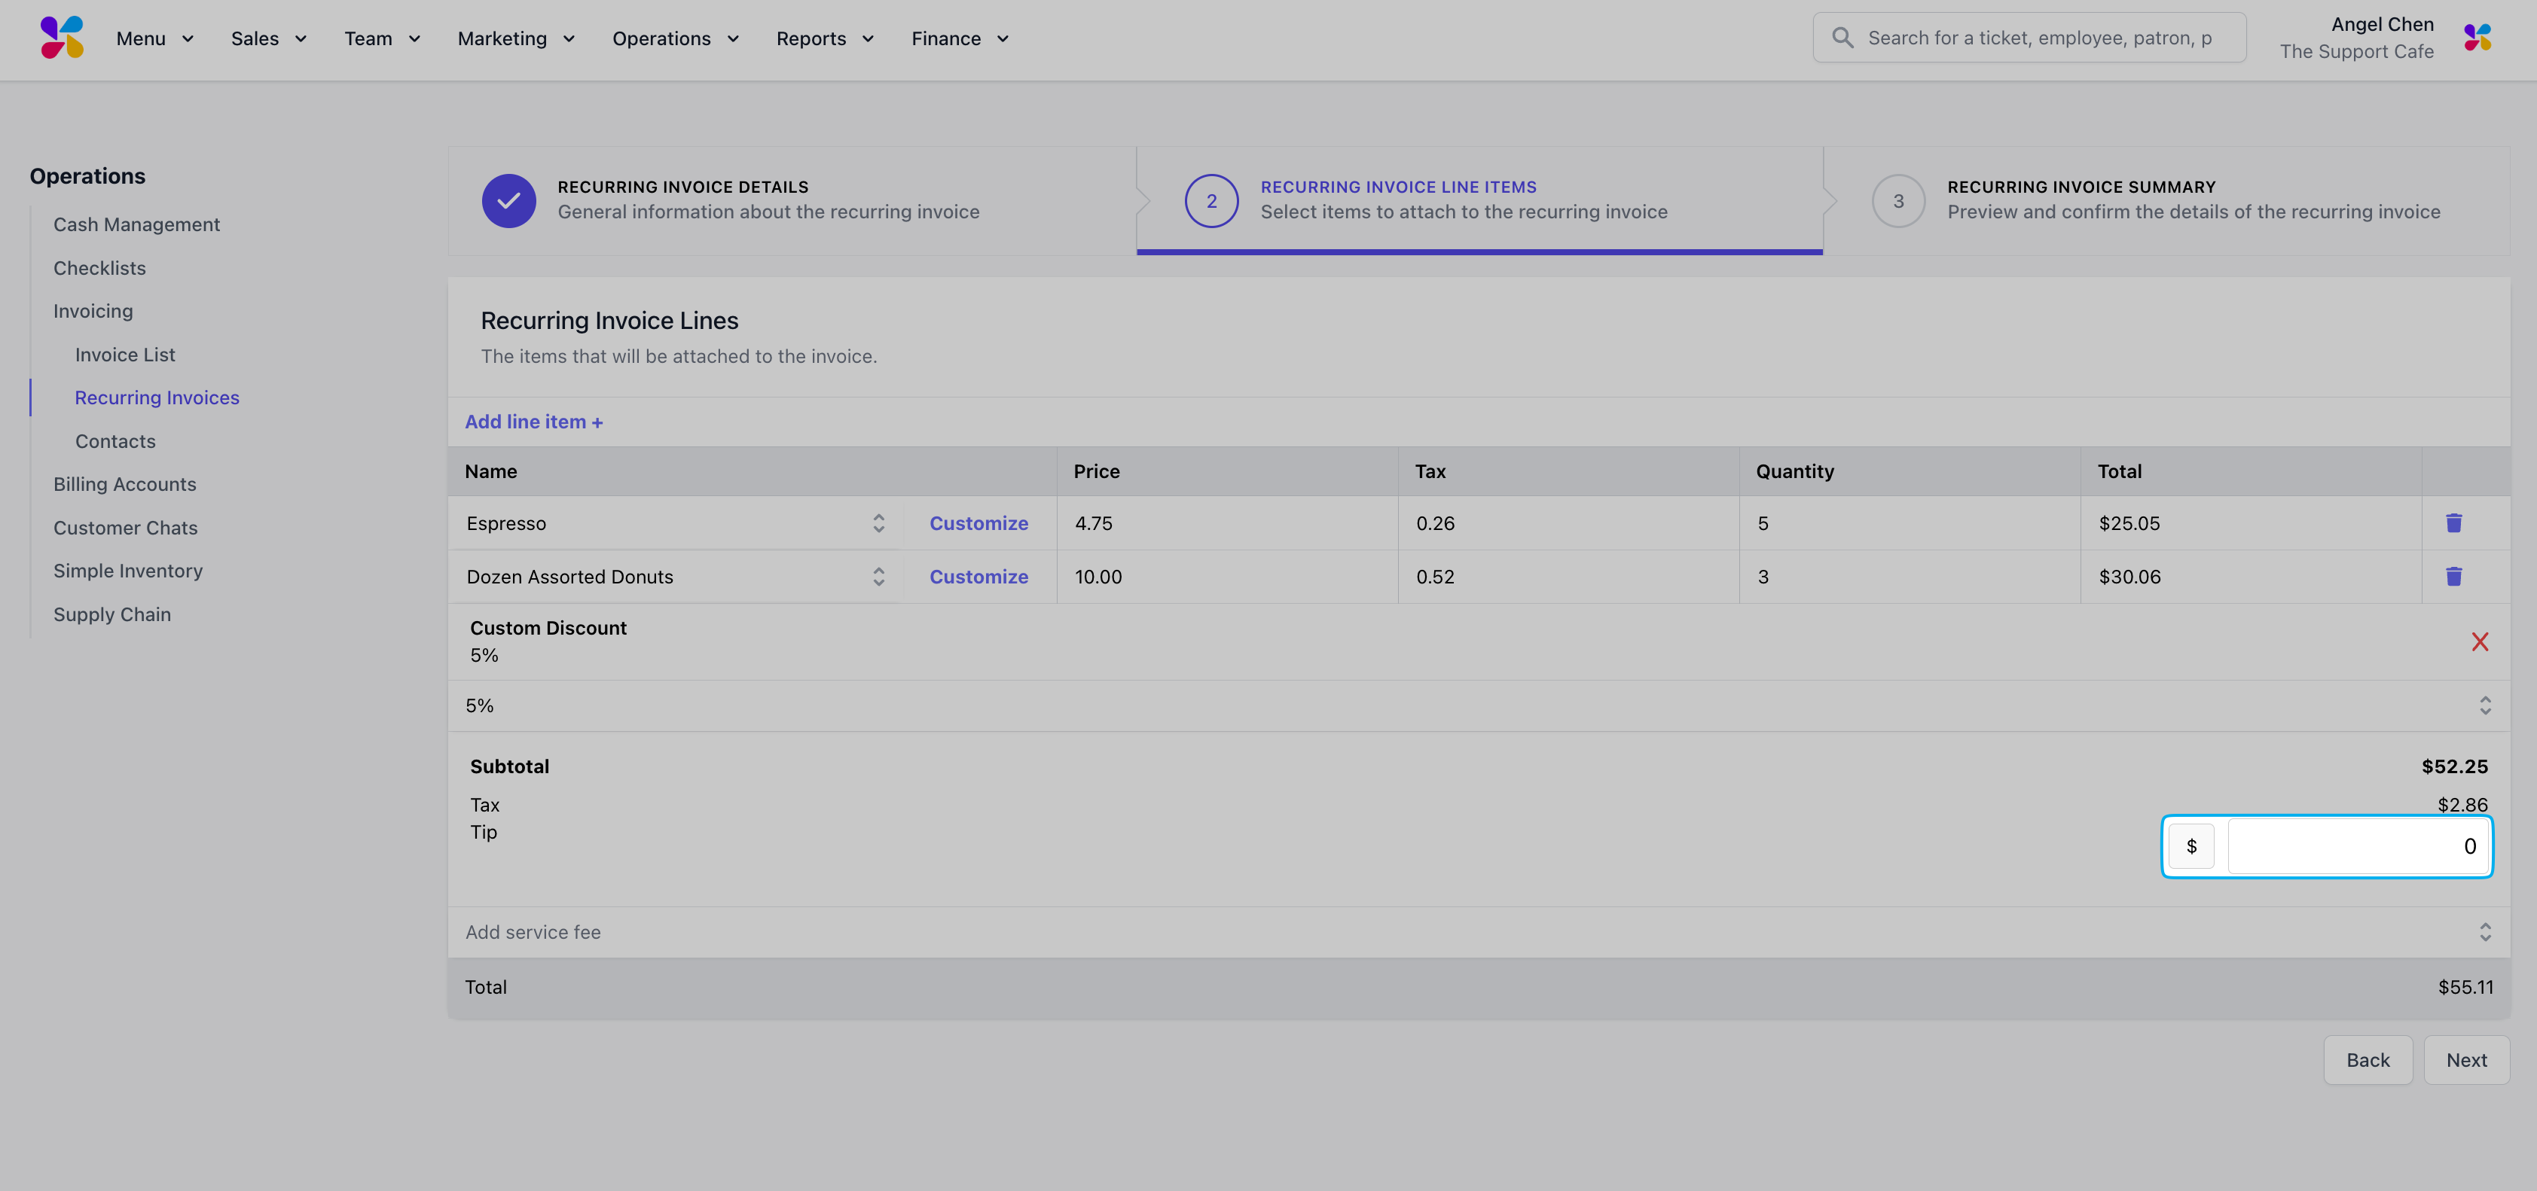Delete the Espresso line item
2537x1191 pixels.
(x=2453, y=522)
